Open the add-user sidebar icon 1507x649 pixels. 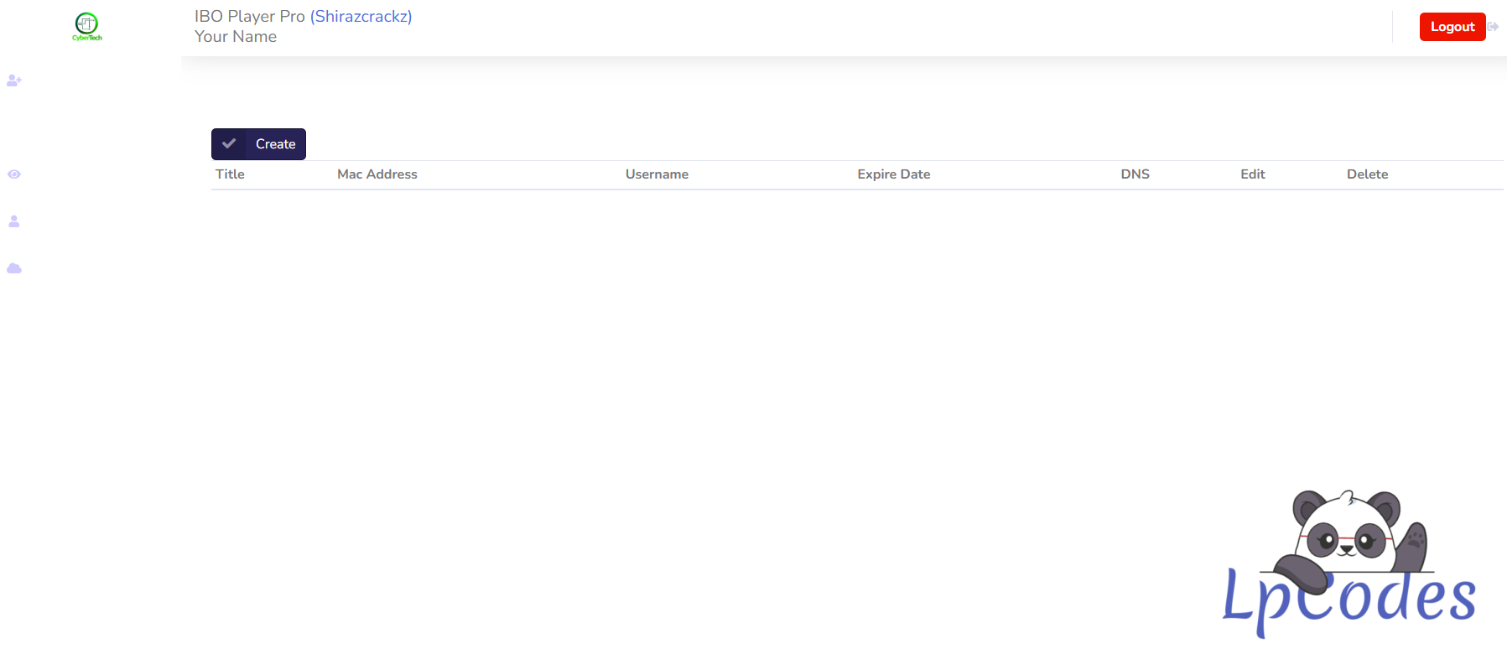[x=14, y=80]
